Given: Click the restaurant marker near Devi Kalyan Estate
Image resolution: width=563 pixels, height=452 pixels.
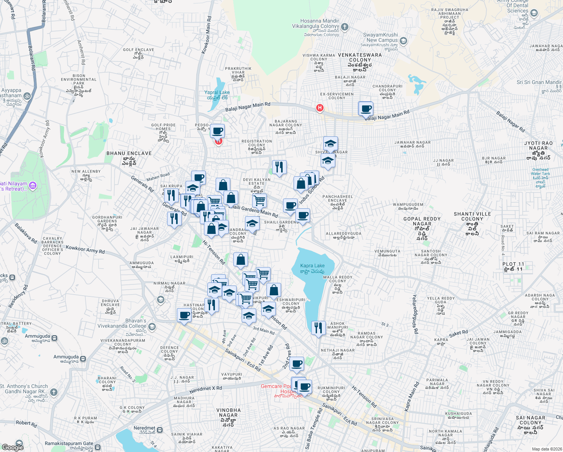Looking at the screenshot, I should tap(279, 167).
